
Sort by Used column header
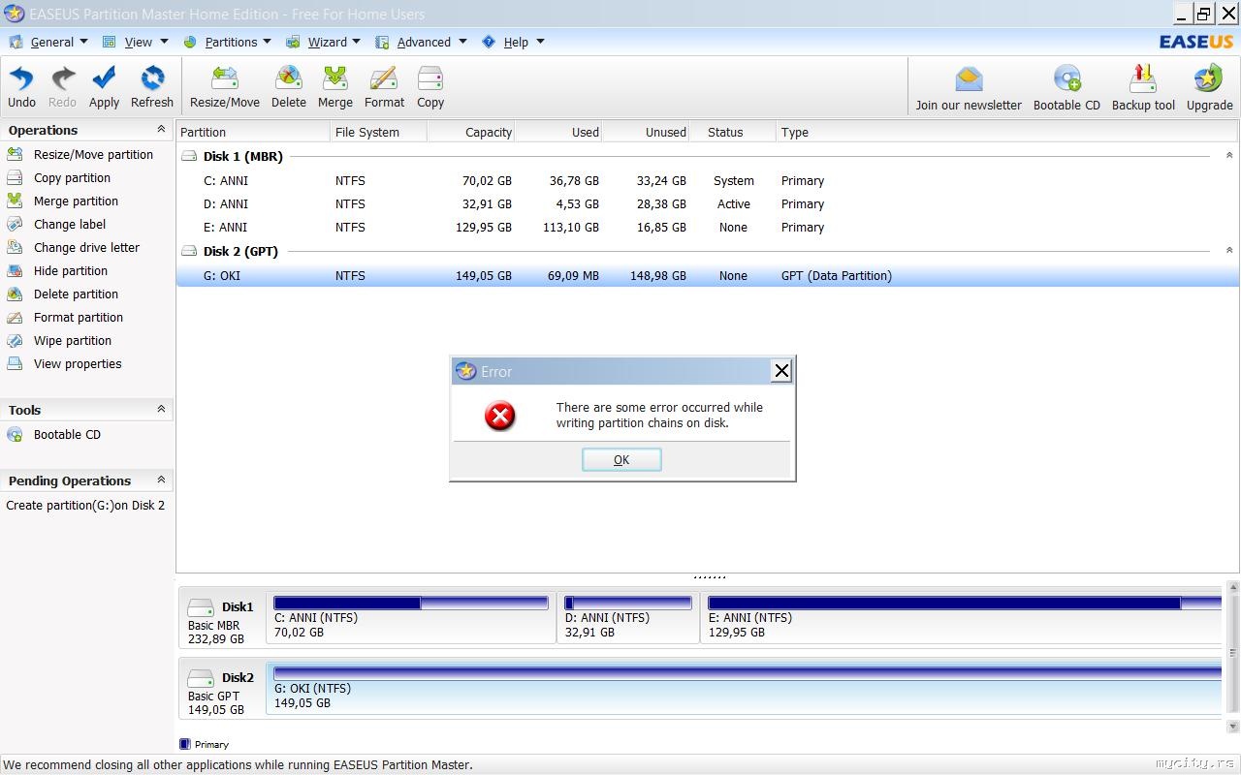[x=558, y=132]
